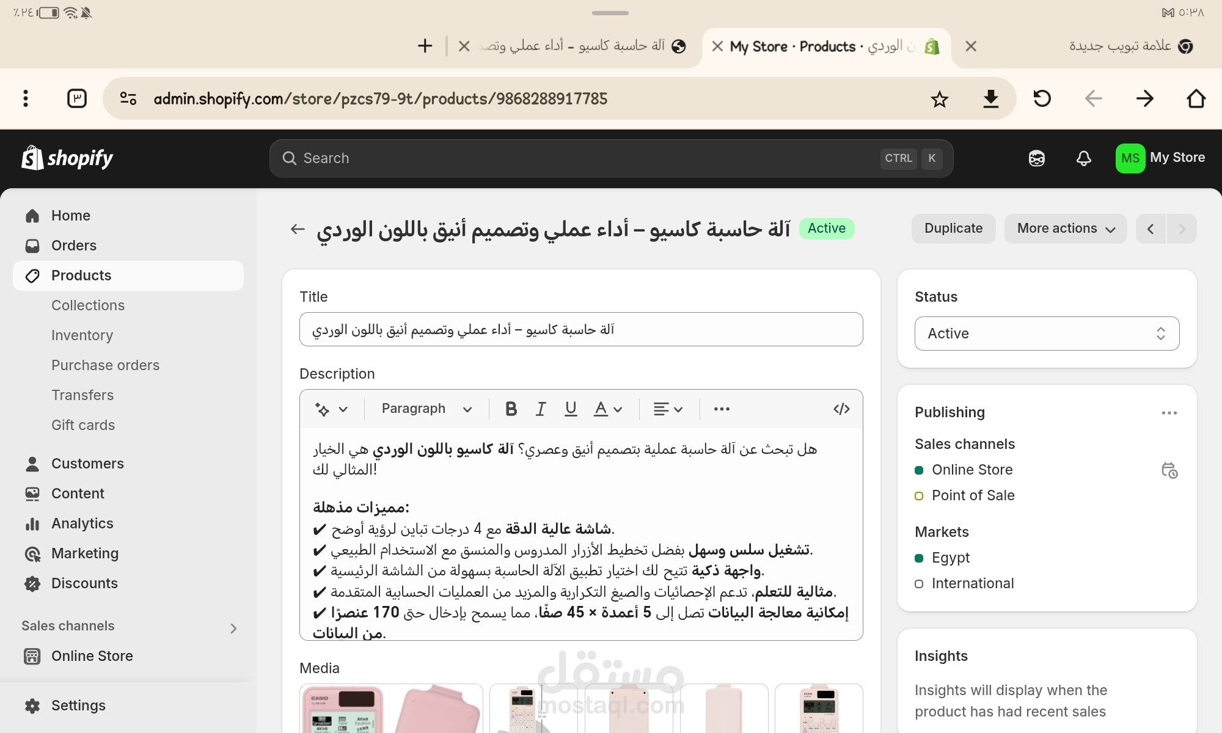Image resolution: width=1222 pixels, height=733 pixels.
Task: Open the Paragraph style dropdown
Action: coord(426,409)
